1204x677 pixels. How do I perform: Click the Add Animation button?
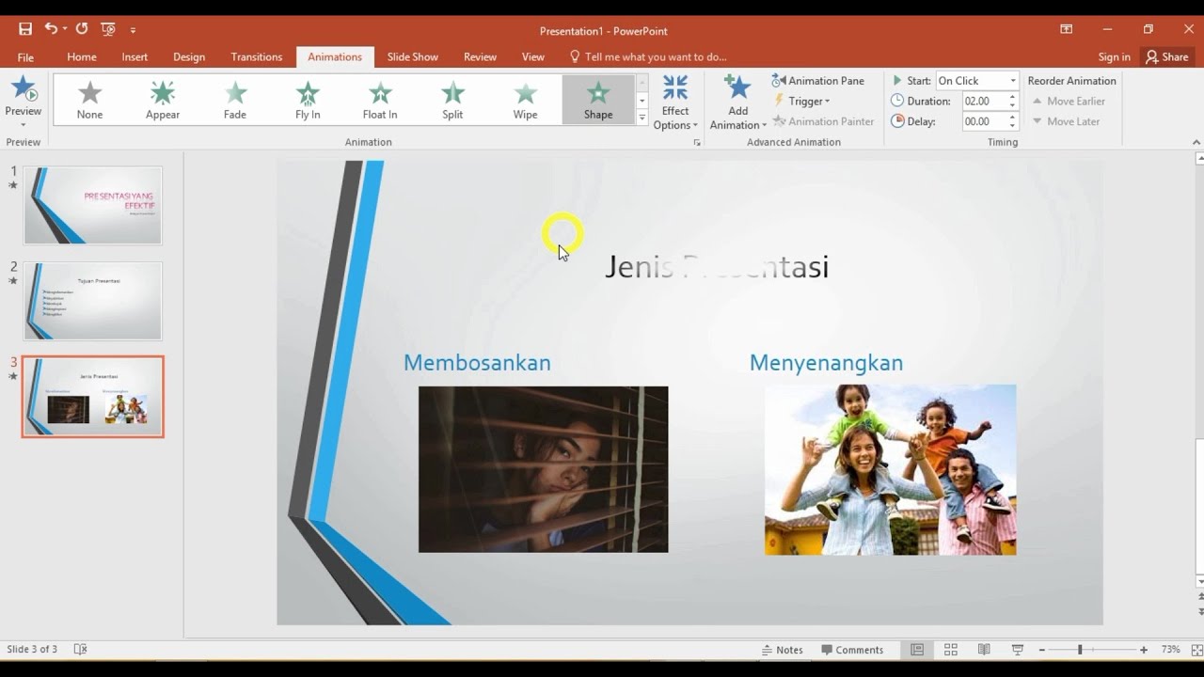(x=737, y=100)
